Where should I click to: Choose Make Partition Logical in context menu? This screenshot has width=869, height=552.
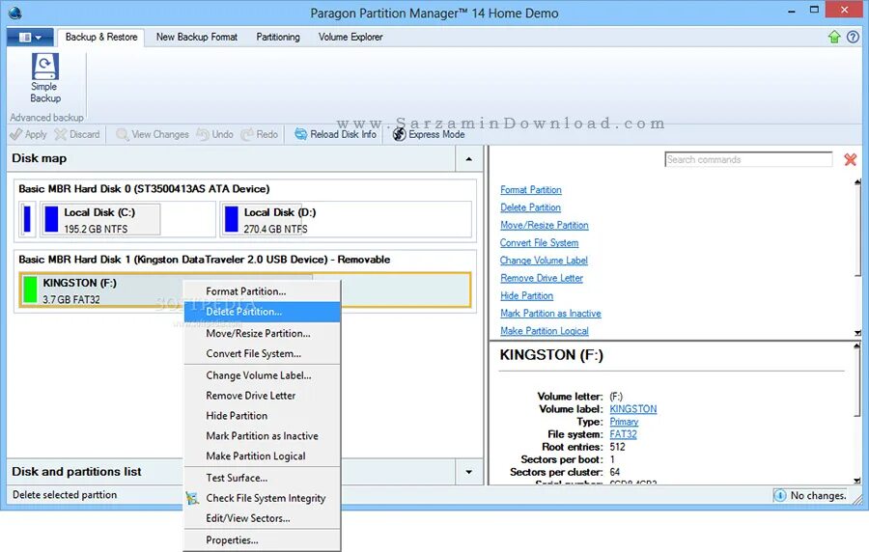tap(262, 455)
